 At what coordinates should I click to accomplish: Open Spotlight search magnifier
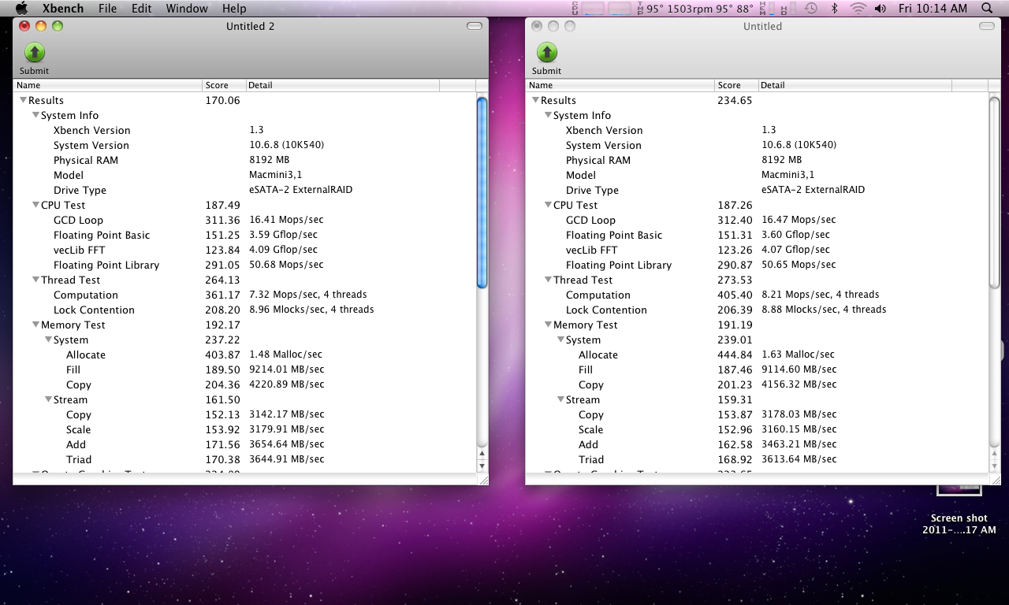988,8
